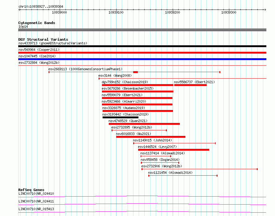Select the esv1446524 (Levy2007) red bar
Viewport: 275px width, 216px height.
click(x=174, y=150)
